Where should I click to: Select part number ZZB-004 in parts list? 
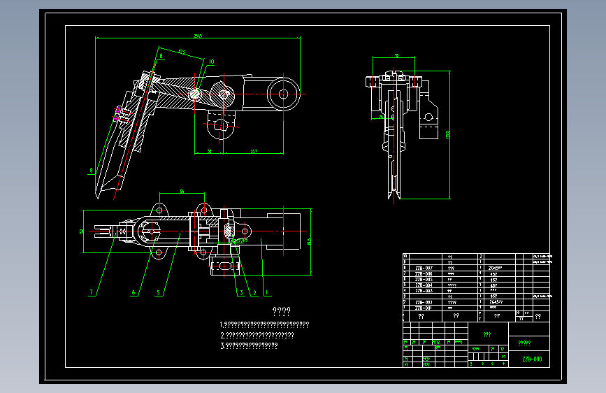pyautogui.click(x=424, y=285)
